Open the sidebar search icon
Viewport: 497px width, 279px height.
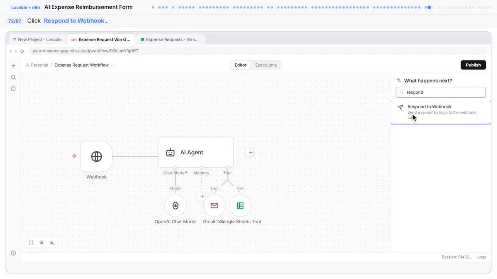click(13, 77)
